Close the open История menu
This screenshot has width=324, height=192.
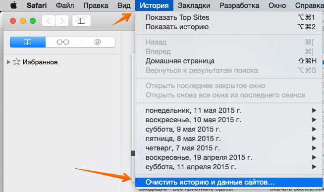tap(154, 5)
